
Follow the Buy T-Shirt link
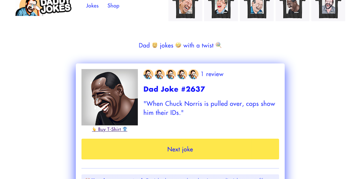pyautogui.click(x=109, y=129)
